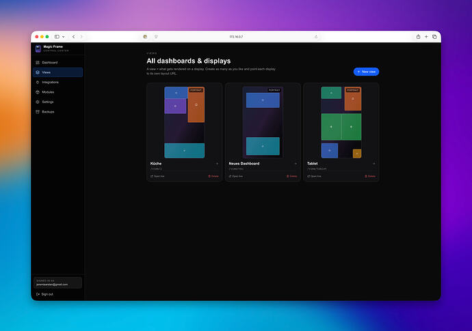Click the Tablet card title

pos(312,164)
